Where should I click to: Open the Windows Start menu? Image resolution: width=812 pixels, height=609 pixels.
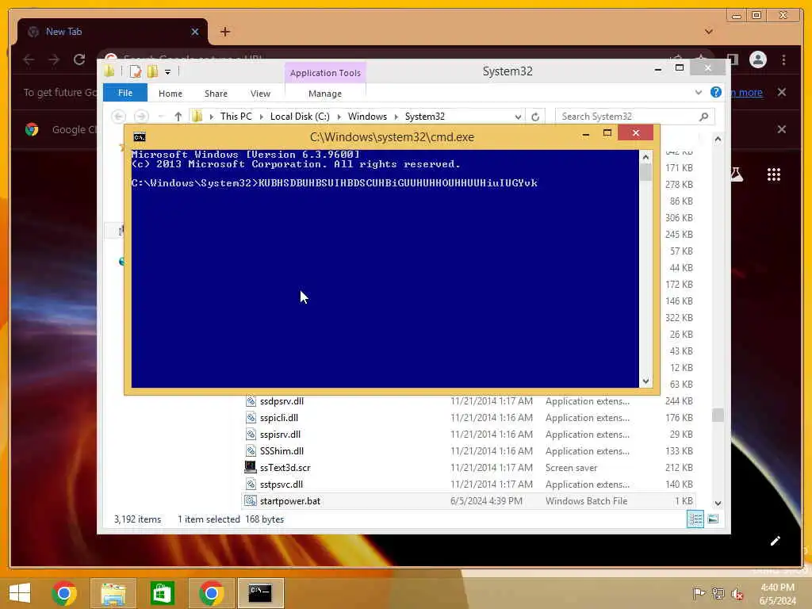(x=20, y=593)
